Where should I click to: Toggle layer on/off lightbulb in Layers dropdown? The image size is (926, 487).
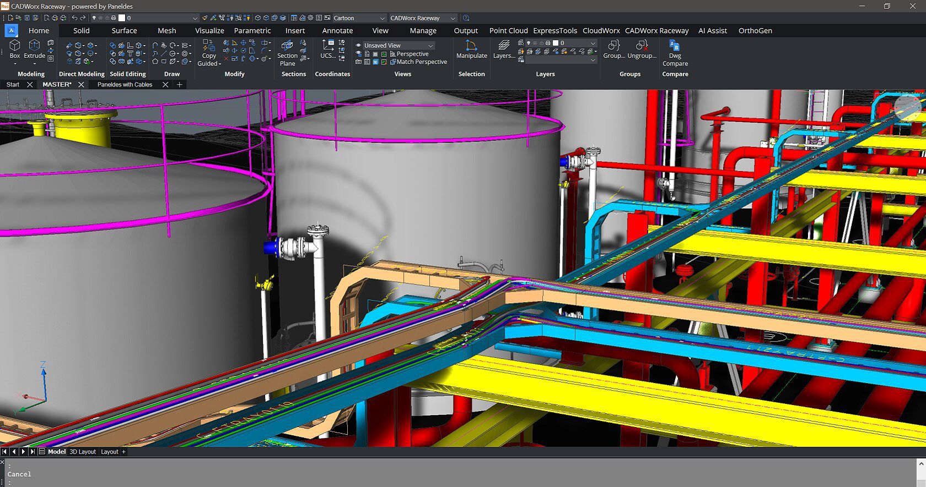coord(529,43)
